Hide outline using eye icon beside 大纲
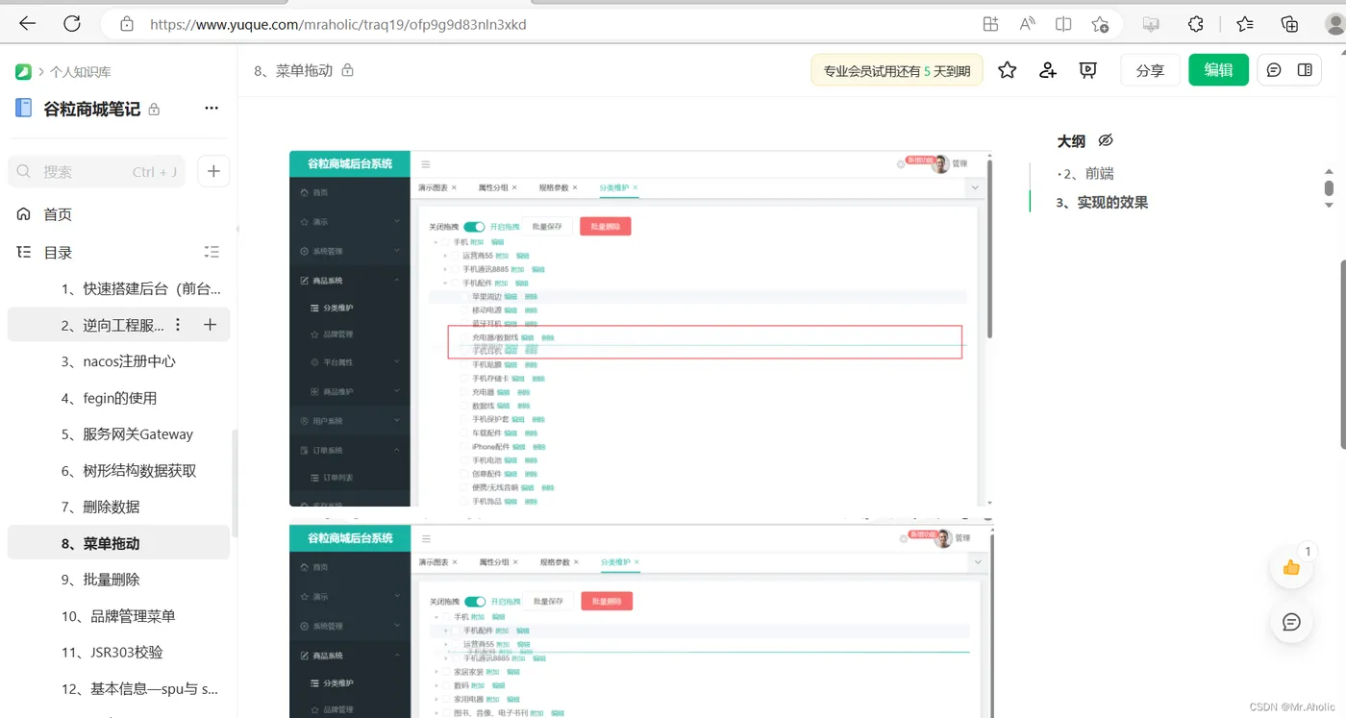The image size is (1346, 718). coord(1106,140)
